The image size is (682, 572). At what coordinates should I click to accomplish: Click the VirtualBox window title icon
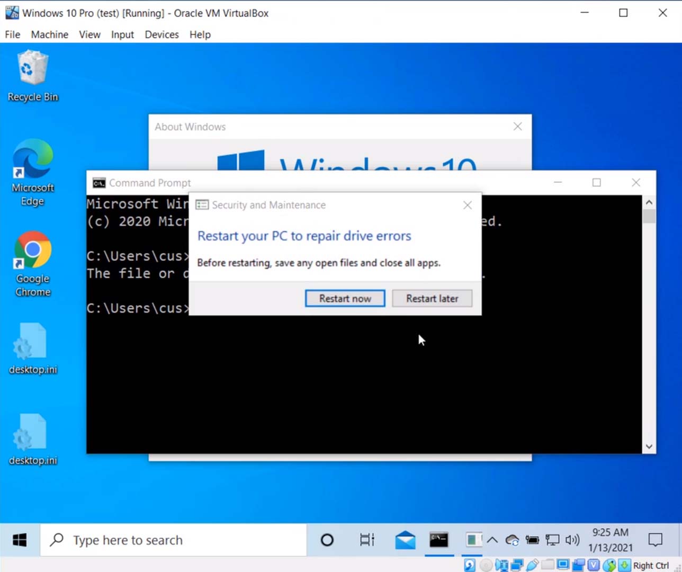[x=12, y=13]
